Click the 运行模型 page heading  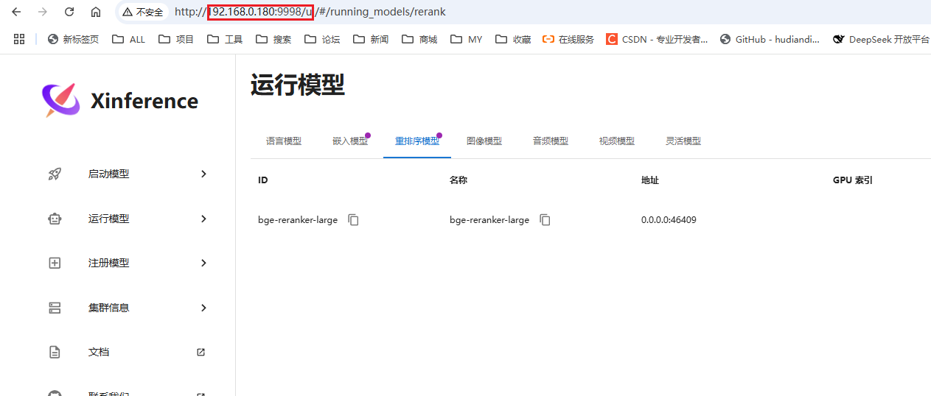pos(298,85)
